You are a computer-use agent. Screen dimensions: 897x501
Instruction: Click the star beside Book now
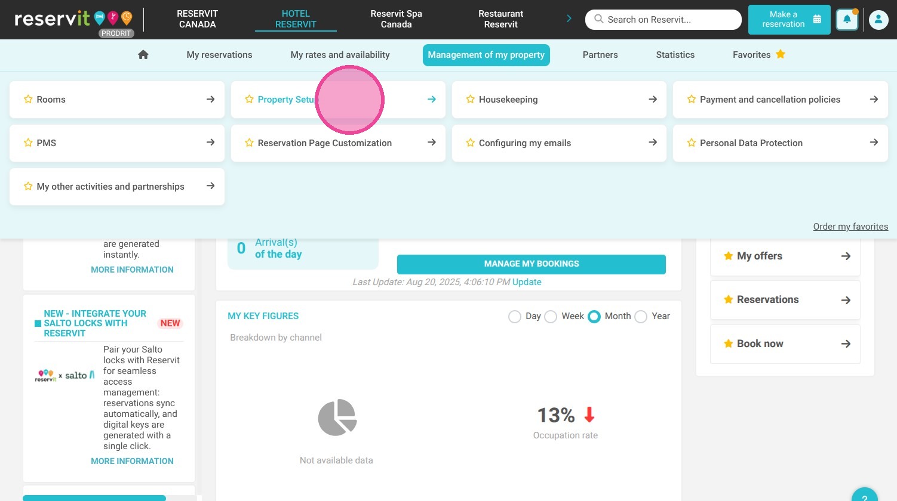(729, 344)
